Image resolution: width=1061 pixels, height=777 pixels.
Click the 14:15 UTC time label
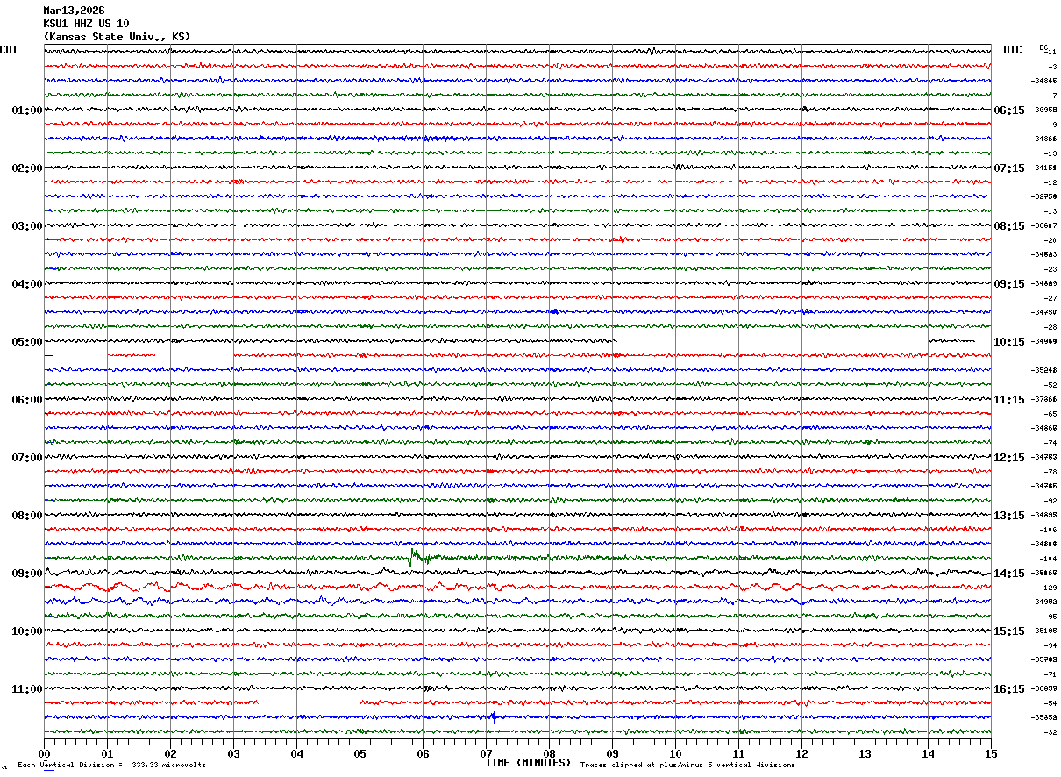1009,574
